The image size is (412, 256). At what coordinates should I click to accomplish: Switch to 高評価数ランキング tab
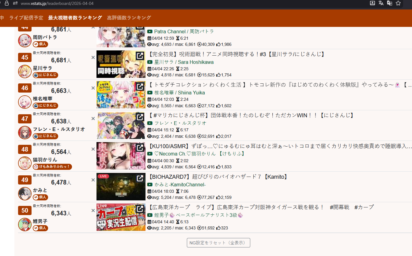click(129, 18)
